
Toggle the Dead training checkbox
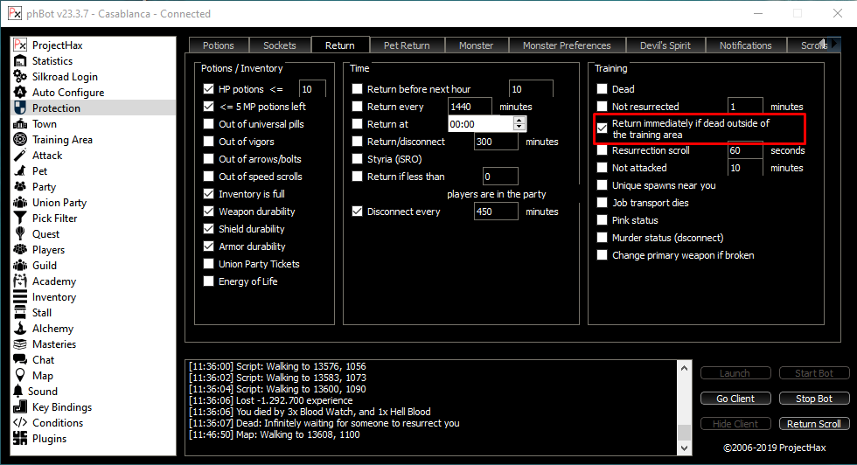[602, 89]
